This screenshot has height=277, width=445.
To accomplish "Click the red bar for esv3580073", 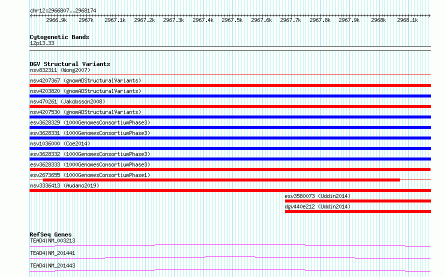I will tap(358, 201).
